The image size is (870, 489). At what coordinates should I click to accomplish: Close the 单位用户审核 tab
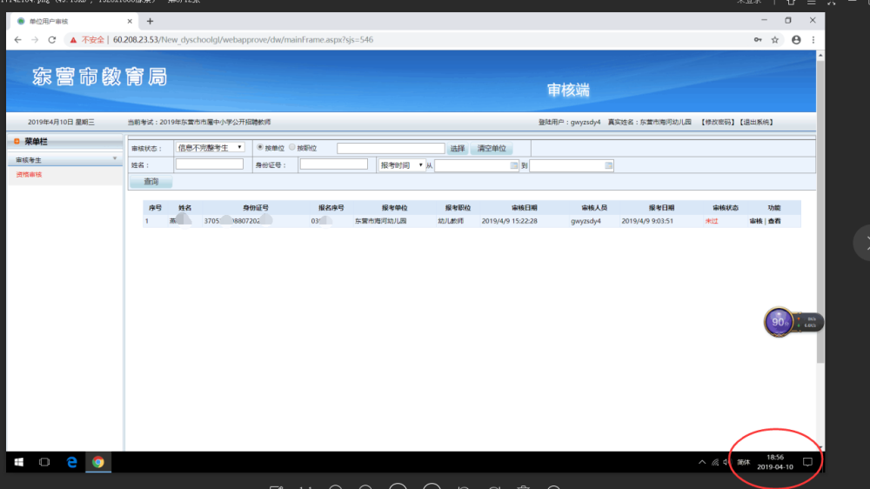pos(130,21)
